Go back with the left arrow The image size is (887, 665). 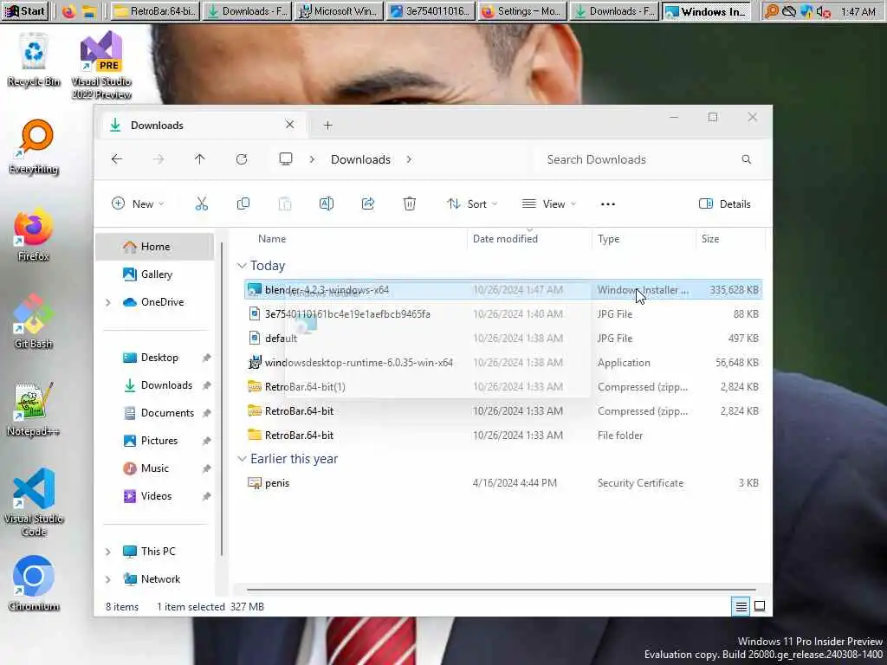pyautogui.click(x=117, y=159)
